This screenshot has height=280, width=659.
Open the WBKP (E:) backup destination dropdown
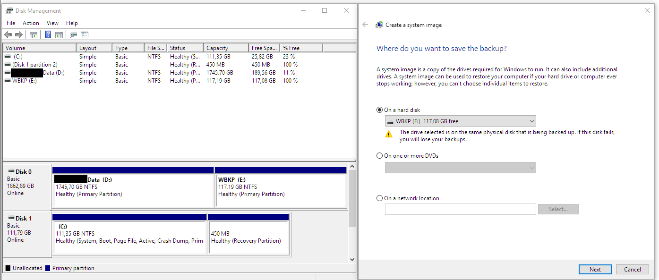pos(532,121)
